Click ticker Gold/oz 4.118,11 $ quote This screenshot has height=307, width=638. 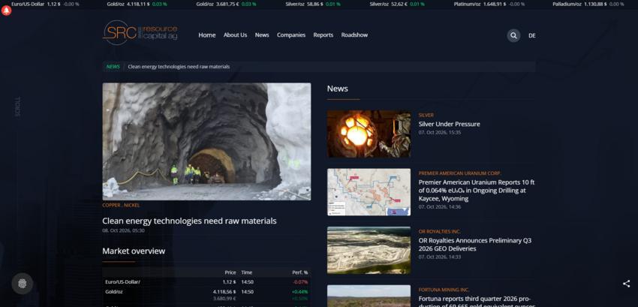137,4
